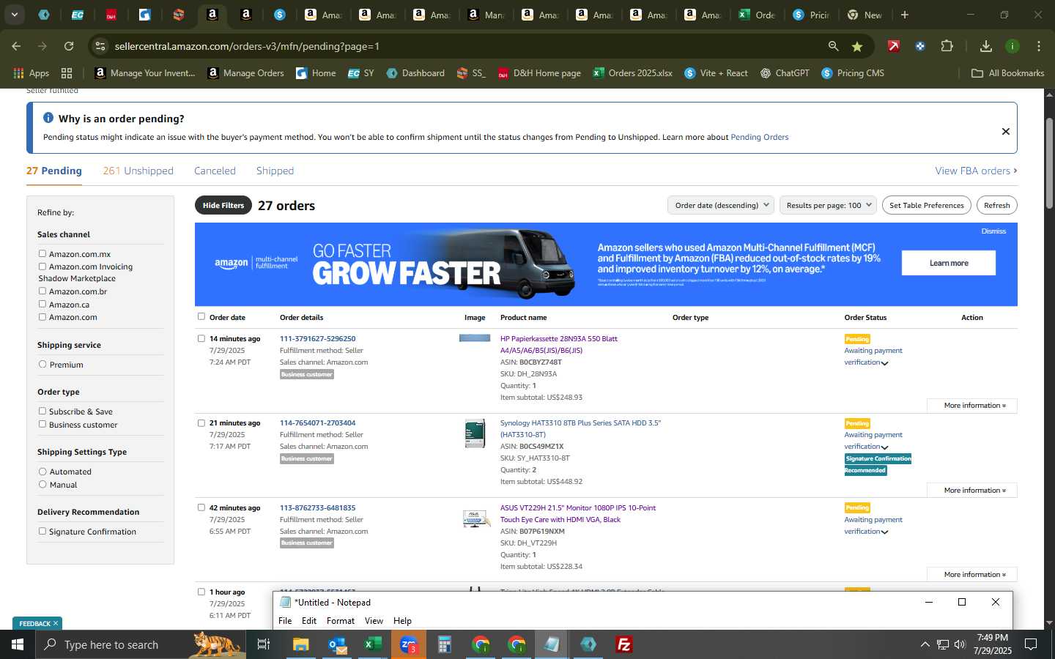The height and width of the screenshot is (659, 1055).
Task: Check the Subscribe & Save order type
Action: click(x=42, y=411)
